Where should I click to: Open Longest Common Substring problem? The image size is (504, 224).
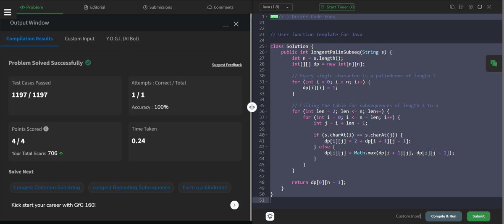[x=47, y=187]
